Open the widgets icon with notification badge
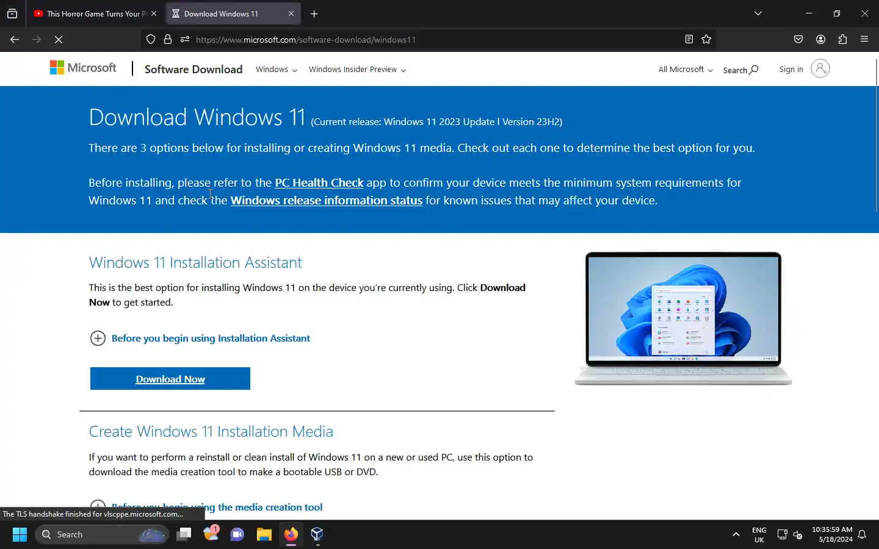This screenshot has width=879, height=549. 211,534
